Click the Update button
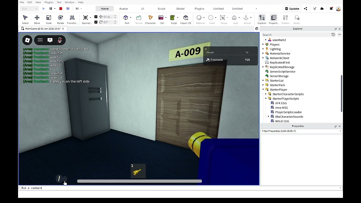The height and width of the screenshot is (203, 361). point(292,9)
